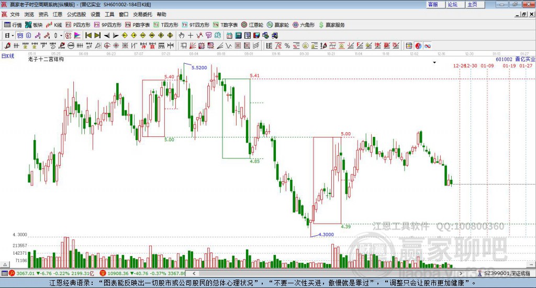The height and width of the screenshot is (288, 536).
Task: Switch to K线 candlestick chart
Action: (54, 25)
